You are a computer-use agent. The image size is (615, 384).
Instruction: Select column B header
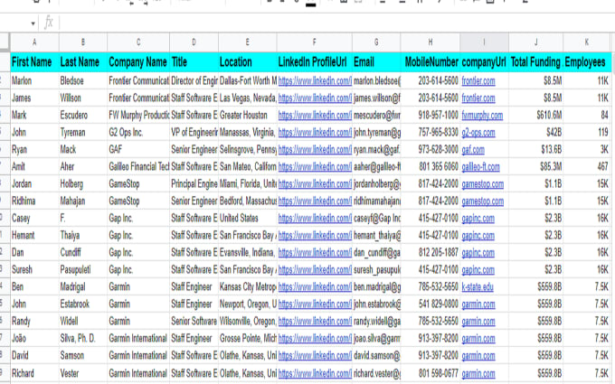click(x=83, y=42)
